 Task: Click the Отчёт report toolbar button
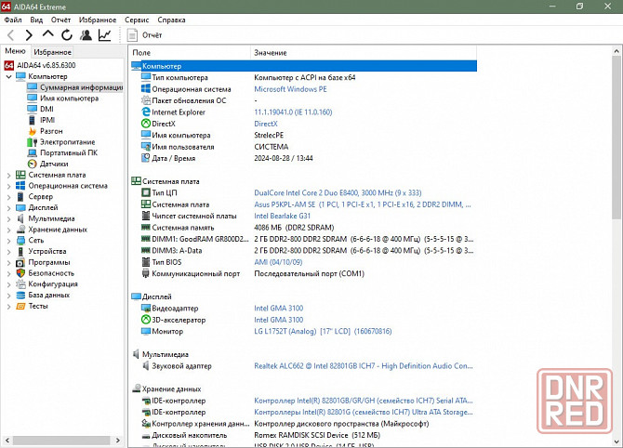(145, 35)
